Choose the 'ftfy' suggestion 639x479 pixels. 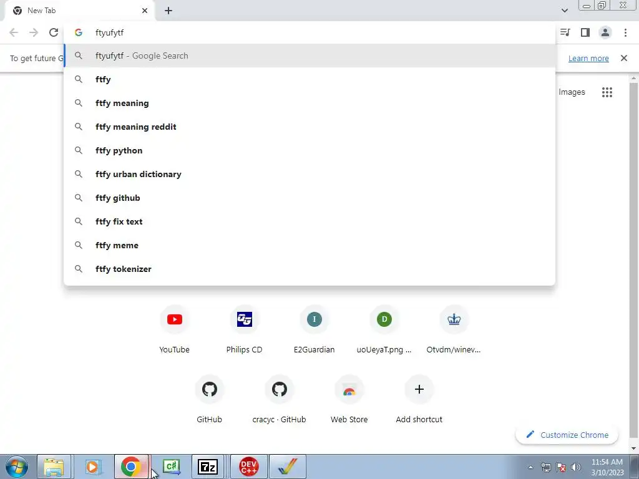point(310,79)
